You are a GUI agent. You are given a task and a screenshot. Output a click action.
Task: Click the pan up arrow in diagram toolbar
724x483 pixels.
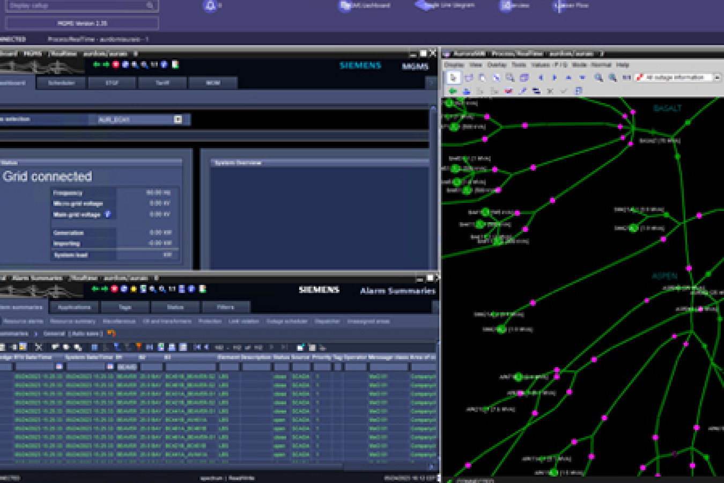[568, 78]
